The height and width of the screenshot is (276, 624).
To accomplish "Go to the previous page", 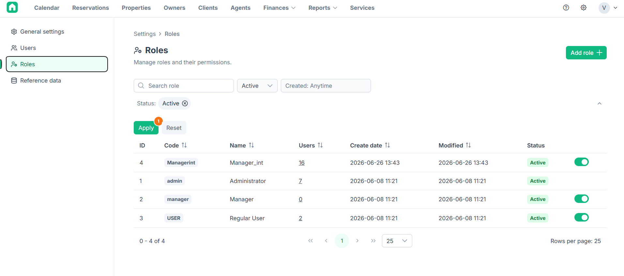I will 326,241.
